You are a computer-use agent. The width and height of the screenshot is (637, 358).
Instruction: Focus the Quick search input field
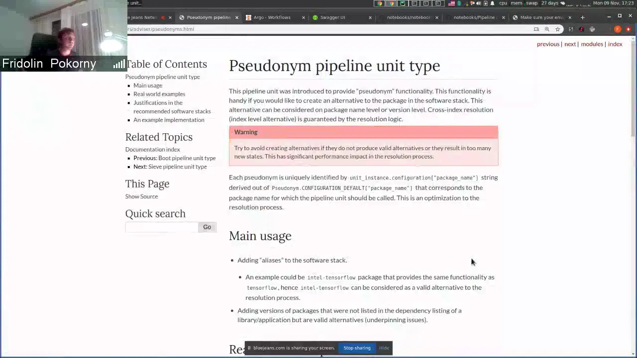161,227
